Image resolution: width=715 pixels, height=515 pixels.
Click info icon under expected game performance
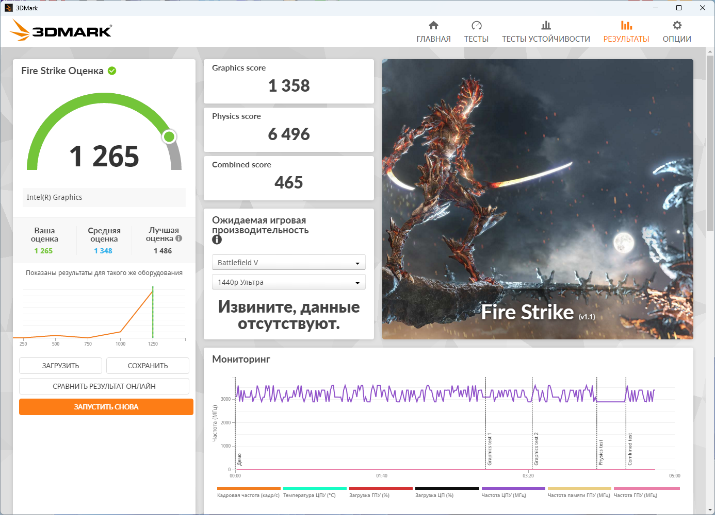click(217, 240)
